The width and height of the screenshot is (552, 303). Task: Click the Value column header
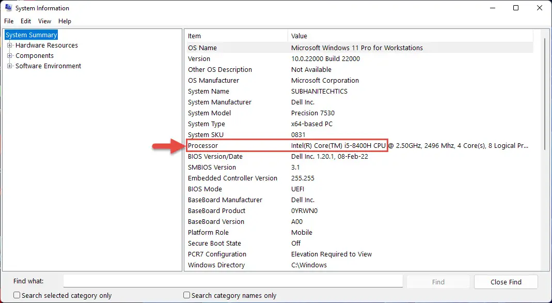[411, 36]
